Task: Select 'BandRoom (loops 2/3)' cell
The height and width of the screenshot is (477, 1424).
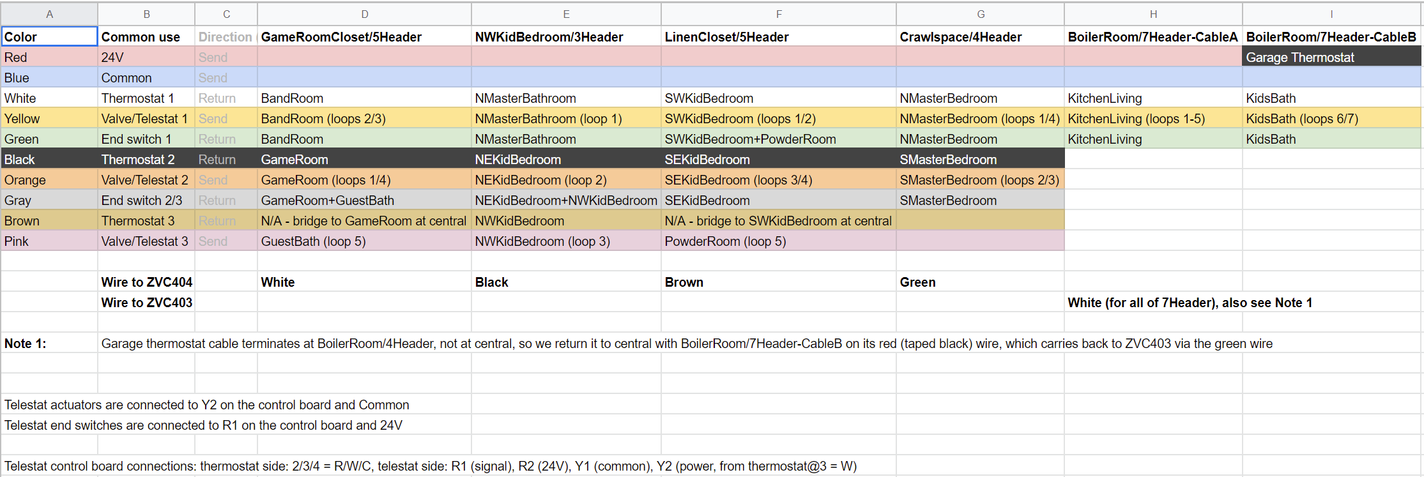Action: pos(364,118)
